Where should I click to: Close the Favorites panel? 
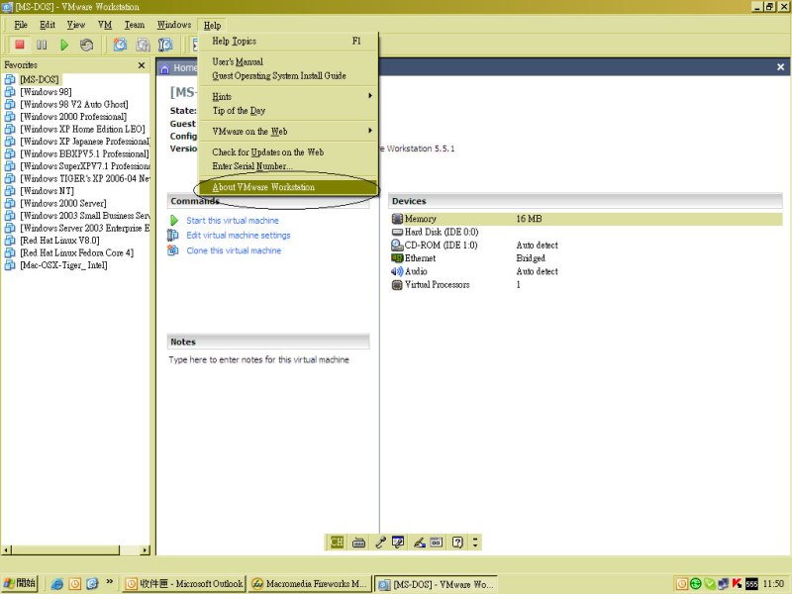(142, 65)
